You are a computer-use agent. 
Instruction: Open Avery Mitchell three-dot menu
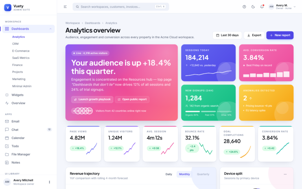tap(50, 182)
